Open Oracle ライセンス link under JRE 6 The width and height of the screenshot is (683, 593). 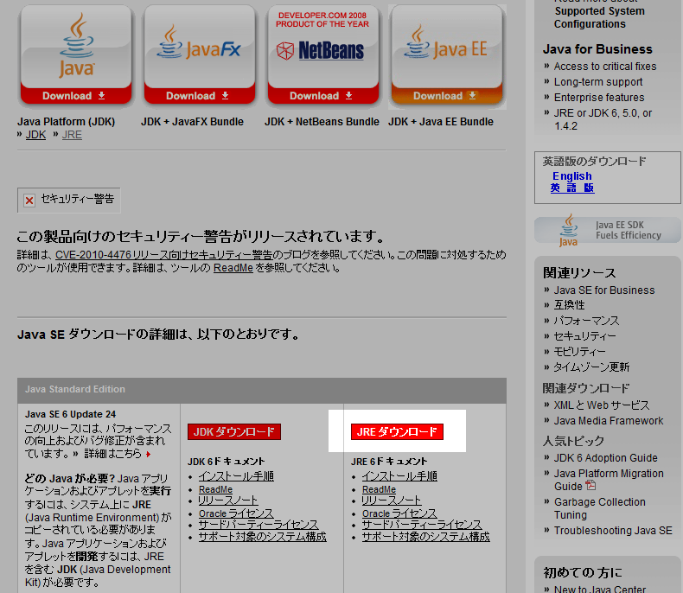coord(399,513)
